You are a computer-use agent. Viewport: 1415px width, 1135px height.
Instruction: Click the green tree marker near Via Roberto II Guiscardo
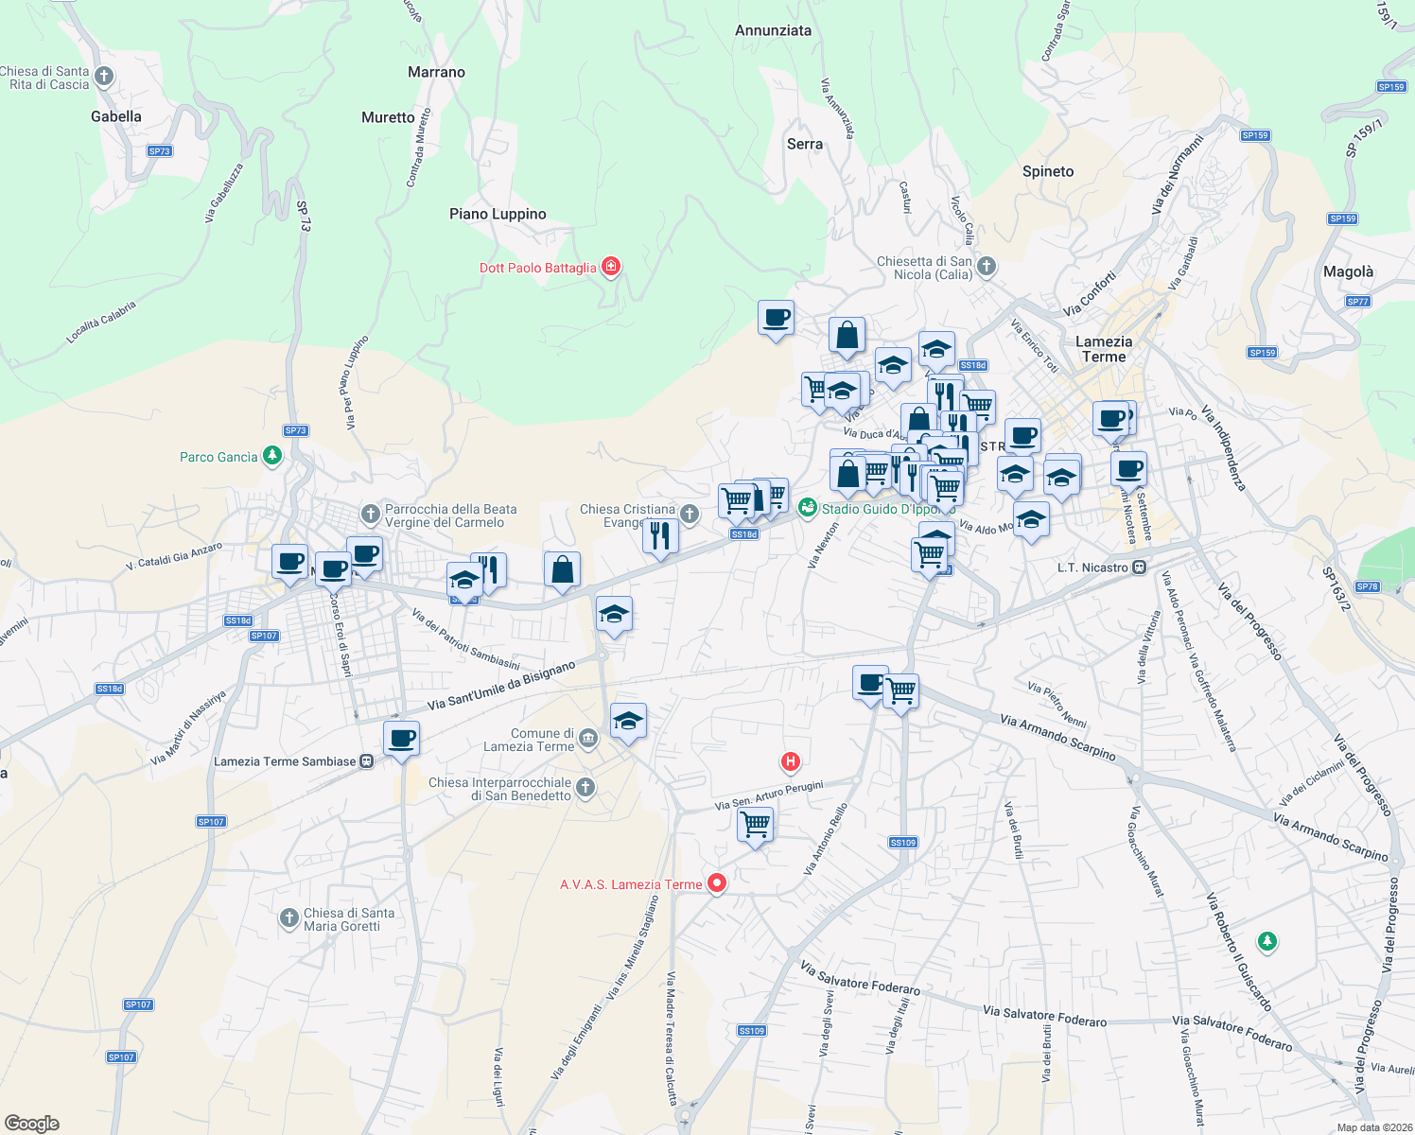[x=1267, y=942]
